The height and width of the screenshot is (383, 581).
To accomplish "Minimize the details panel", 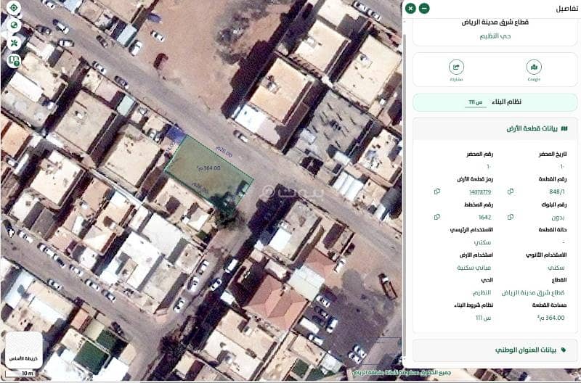I will tap(424, 9).
